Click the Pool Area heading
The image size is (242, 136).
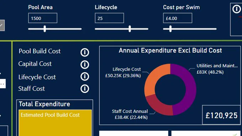(41, 7)
